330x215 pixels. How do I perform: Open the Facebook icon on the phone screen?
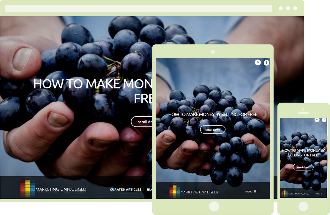point(324,120)
